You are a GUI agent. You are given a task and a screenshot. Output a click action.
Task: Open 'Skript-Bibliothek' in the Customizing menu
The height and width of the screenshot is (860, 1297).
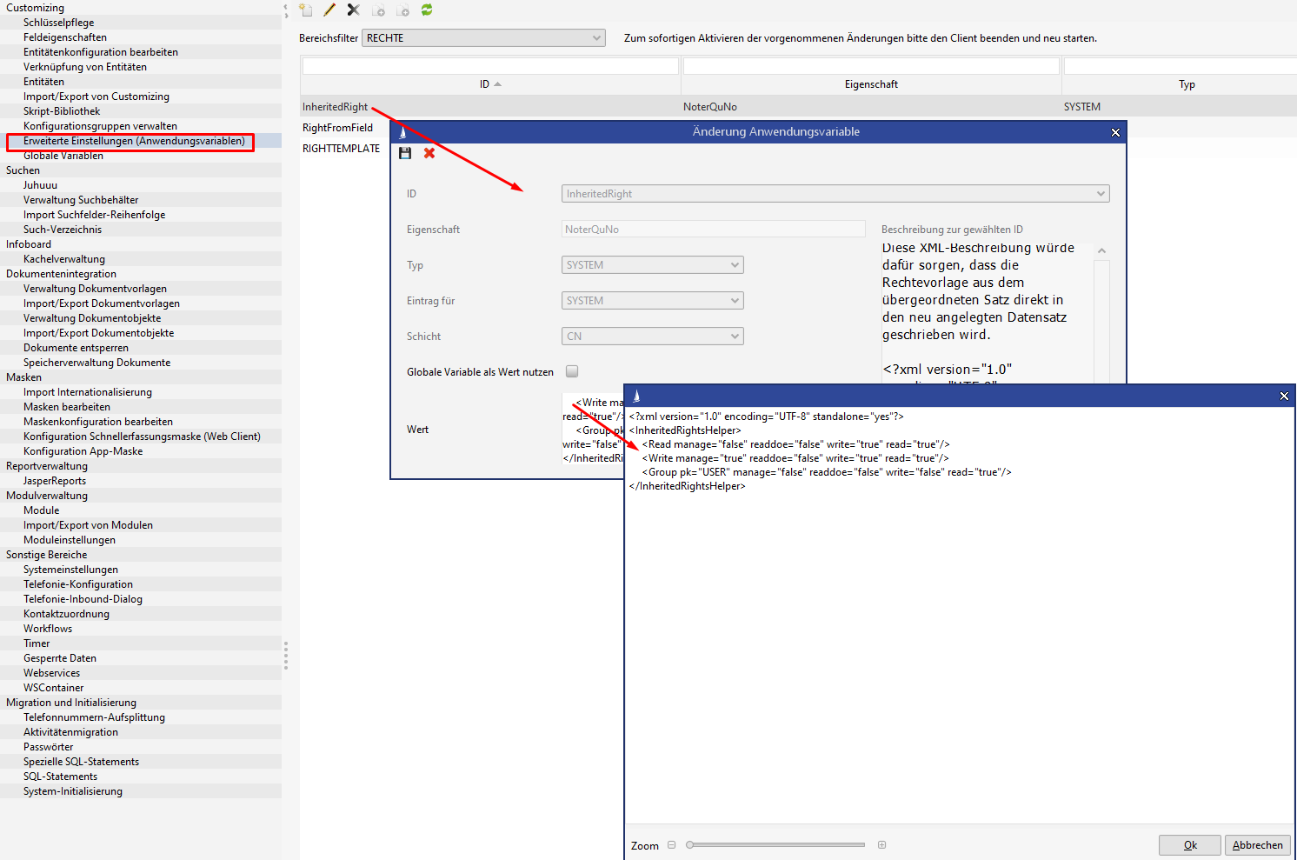coord(62,111)
